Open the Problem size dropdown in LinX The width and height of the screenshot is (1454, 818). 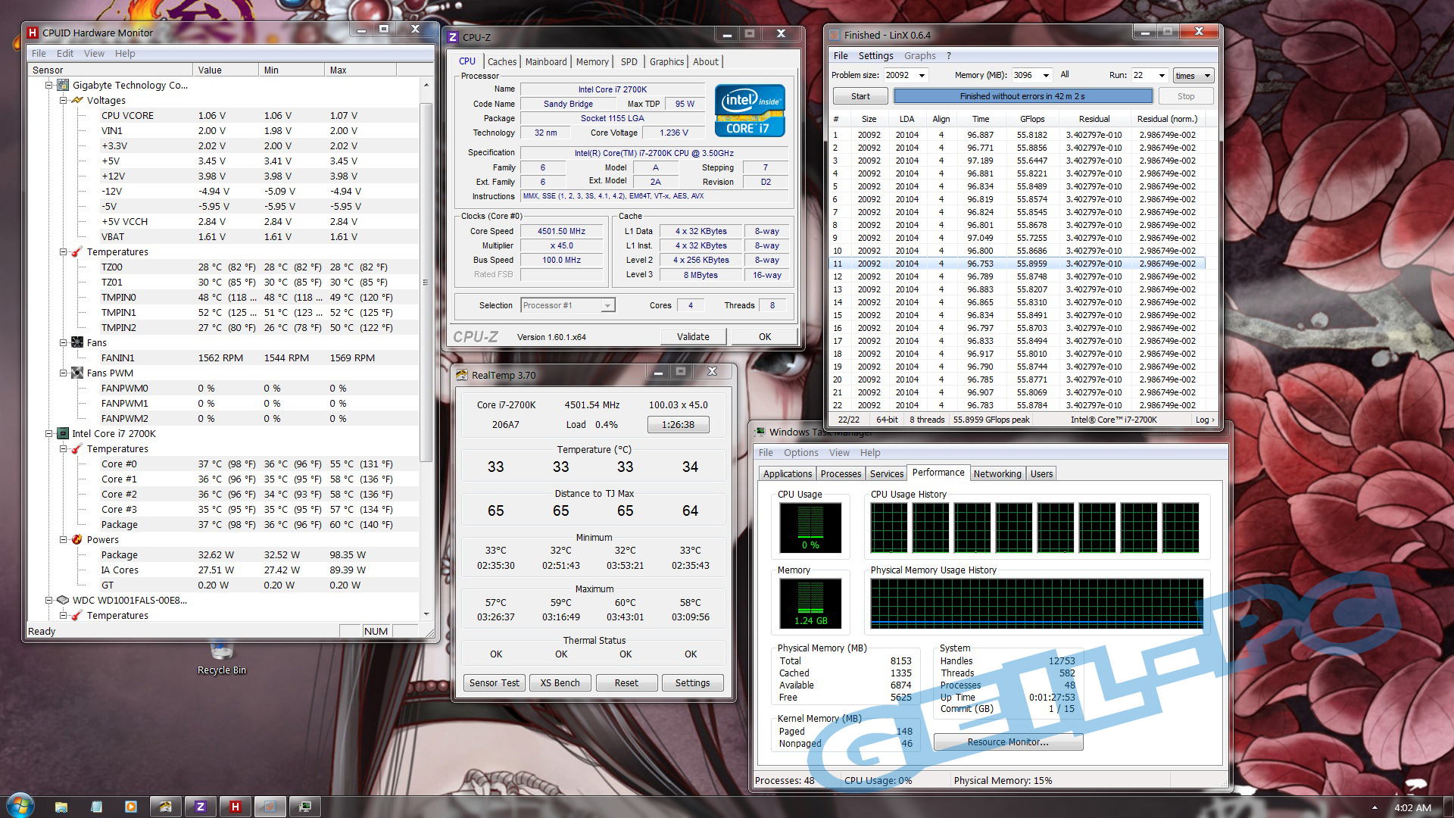pos(922,75)
